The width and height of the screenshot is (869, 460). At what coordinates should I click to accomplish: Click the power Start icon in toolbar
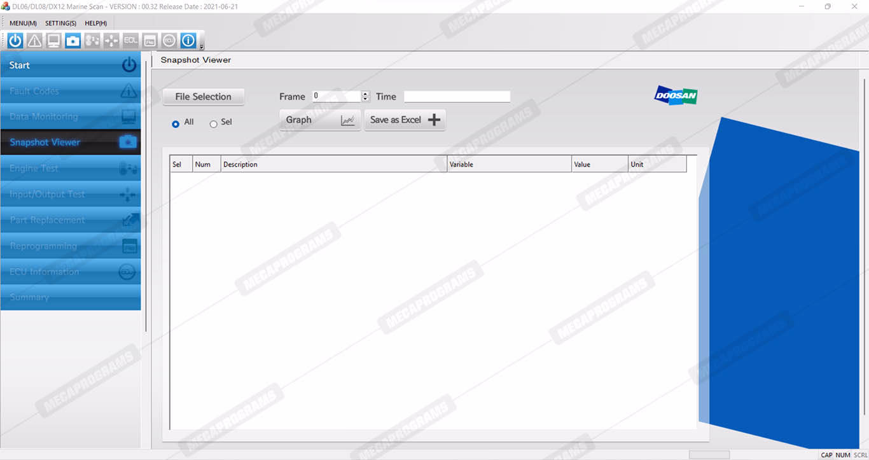(x=15, y=41)
